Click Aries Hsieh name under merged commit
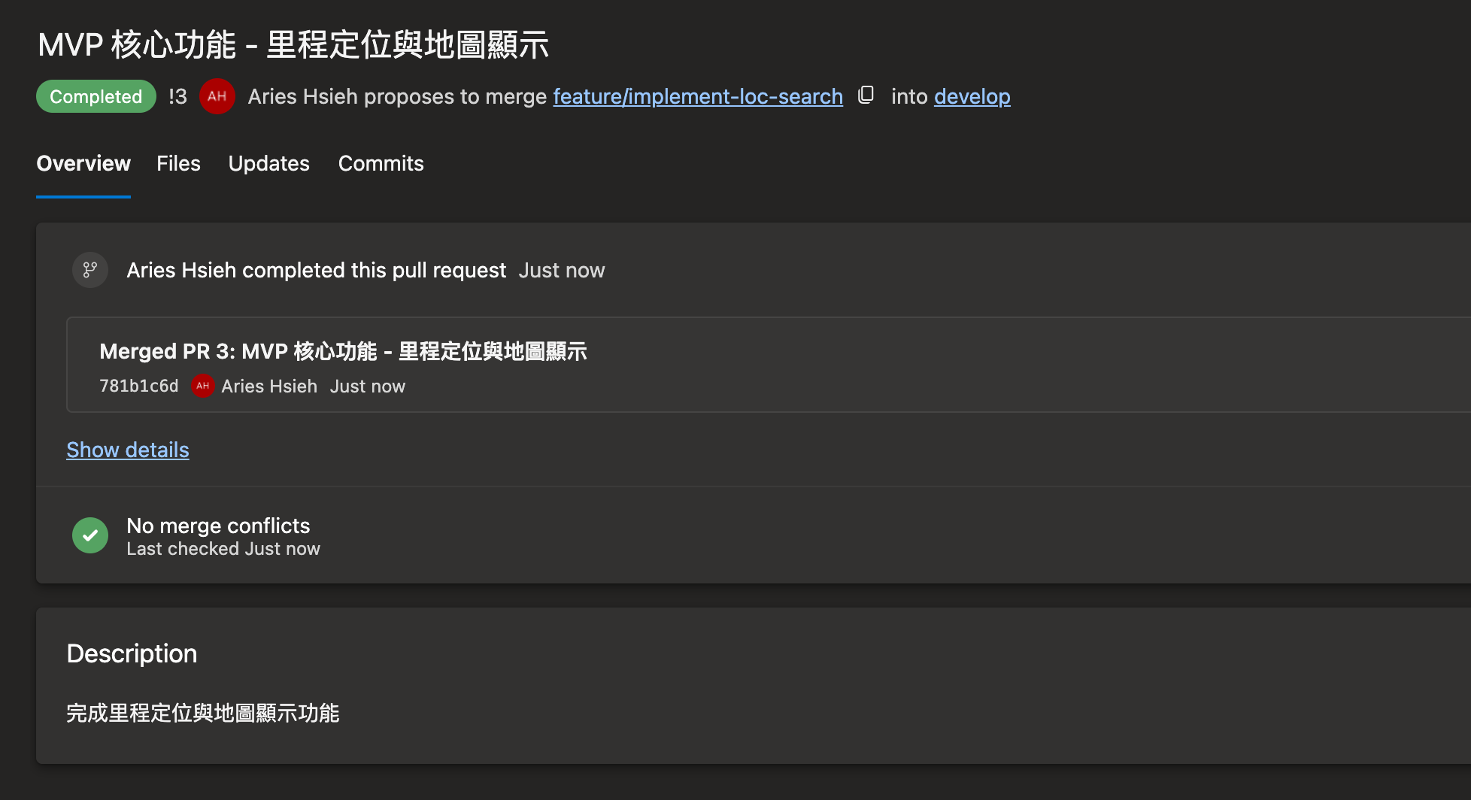The width and height of the screenshot is (1471, 800). click(x=269, y=386)
